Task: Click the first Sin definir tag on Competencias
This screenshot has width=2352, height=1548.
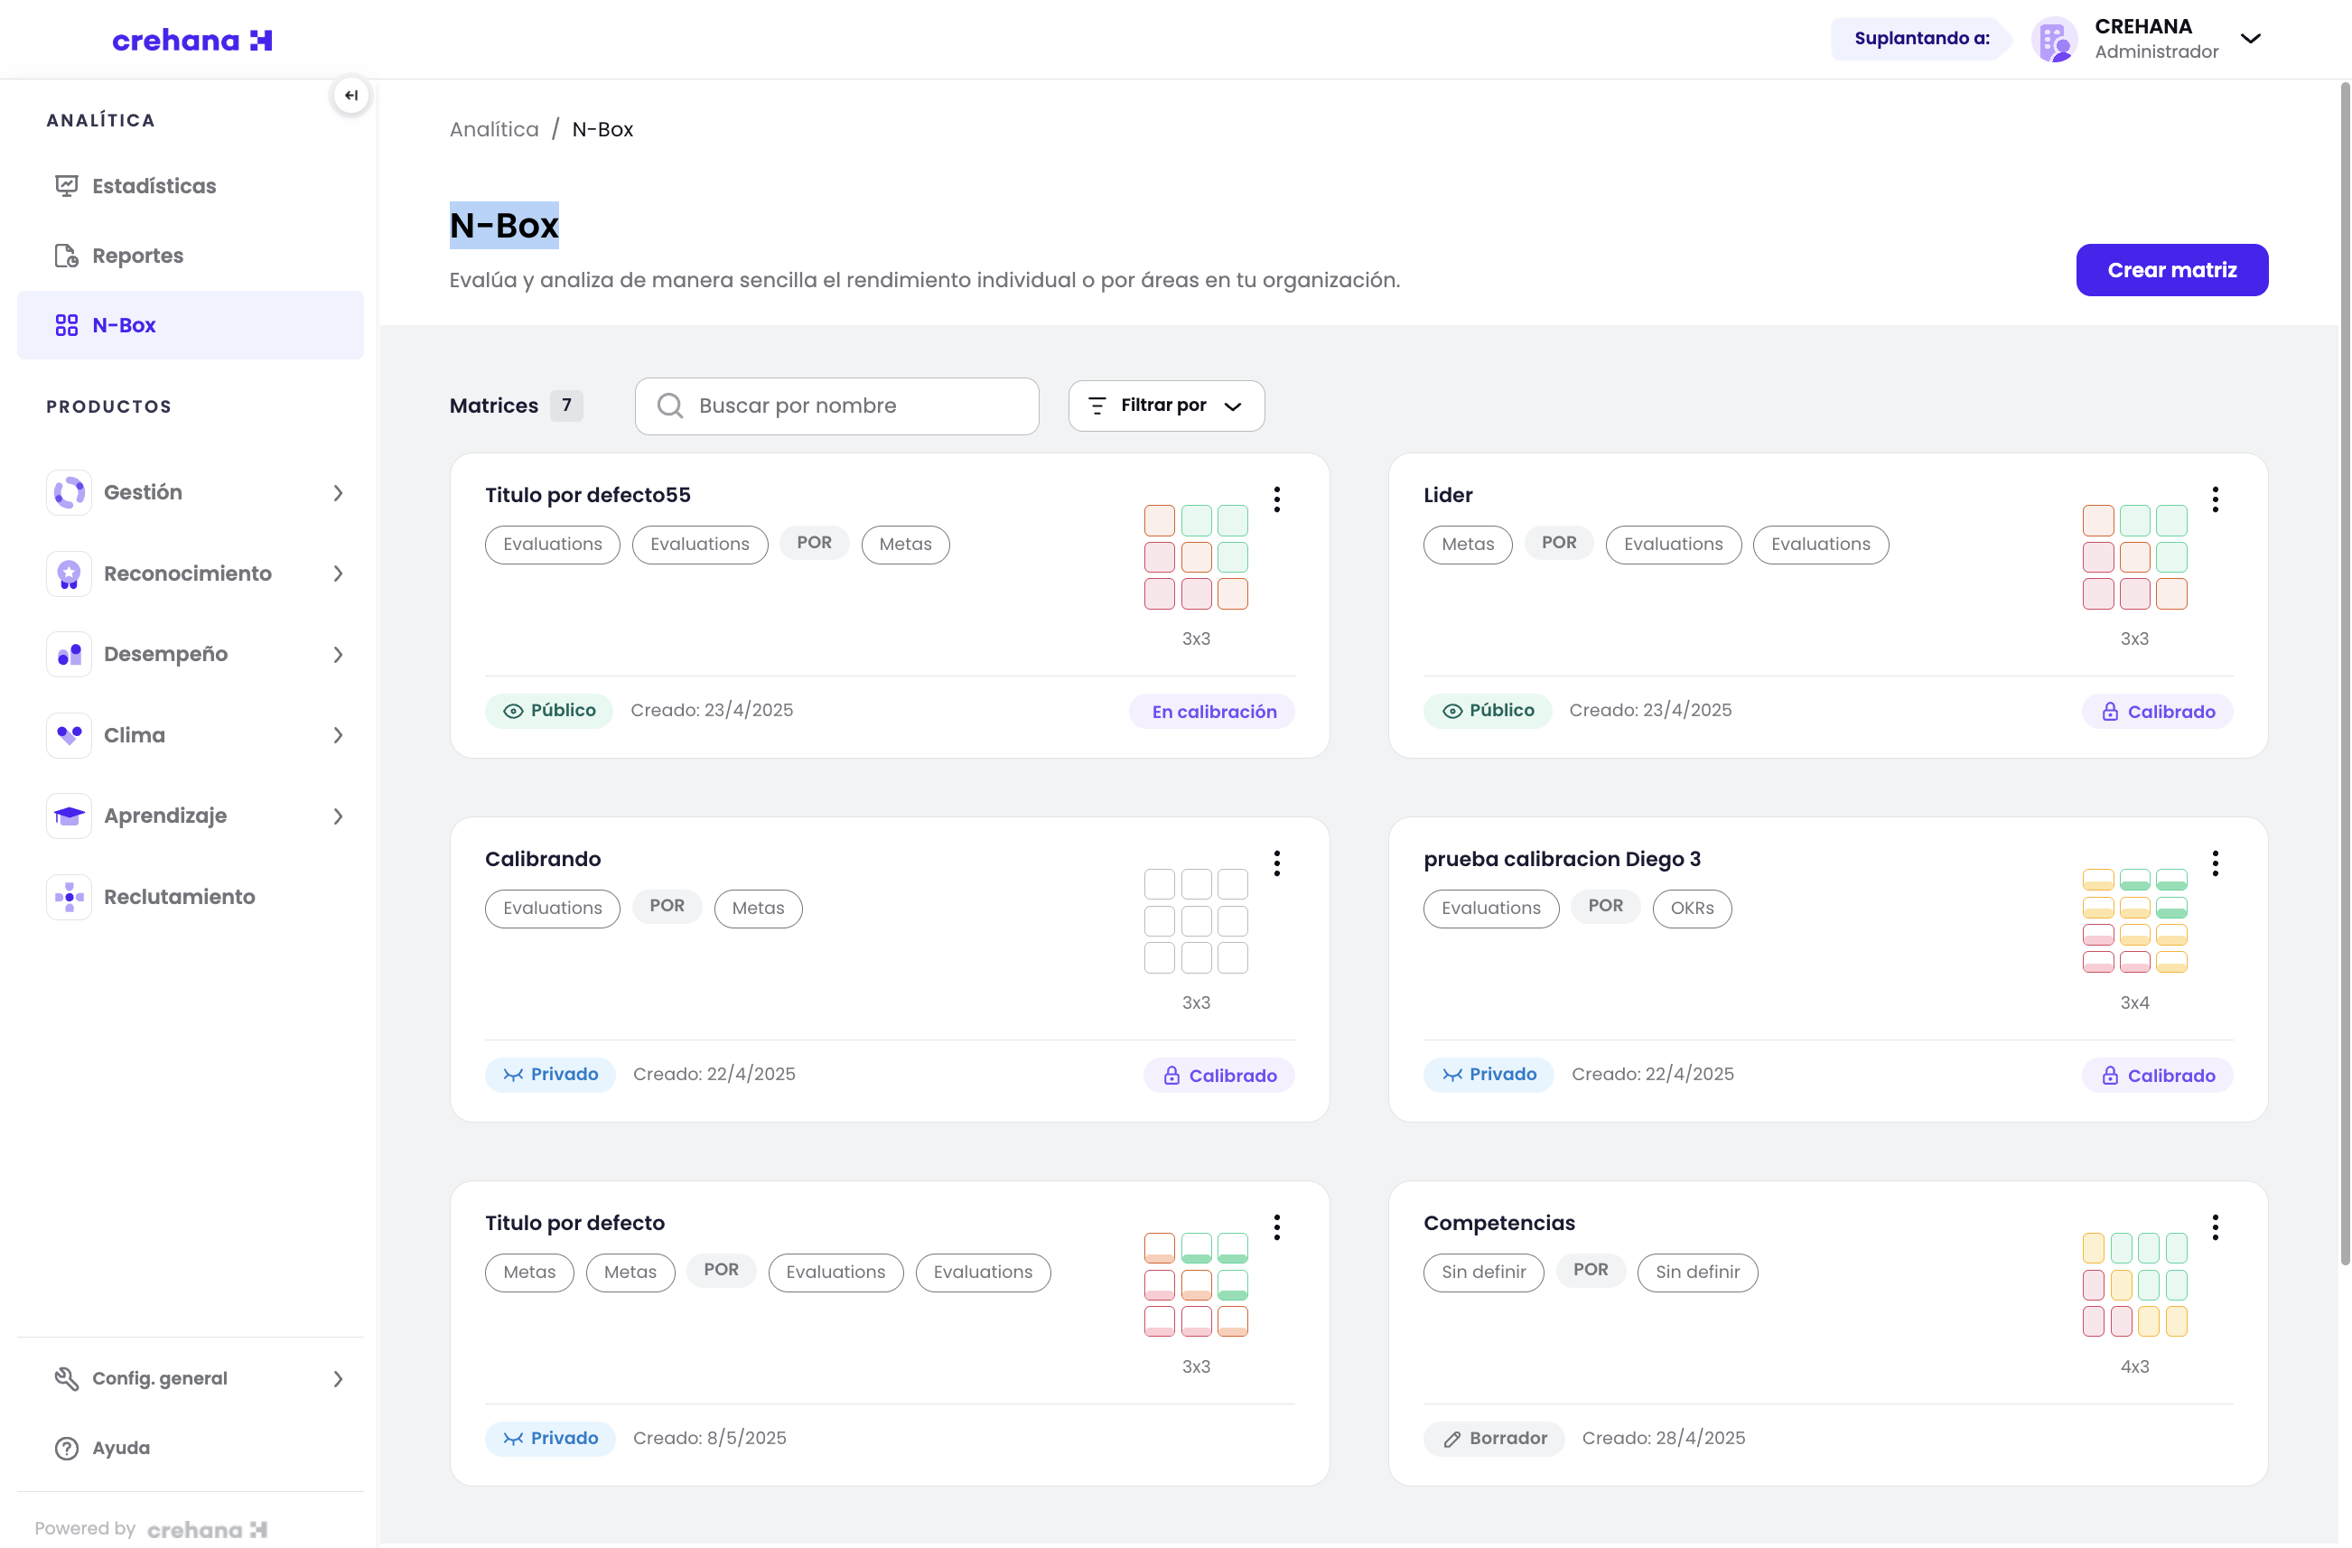Action: 1483,1272
